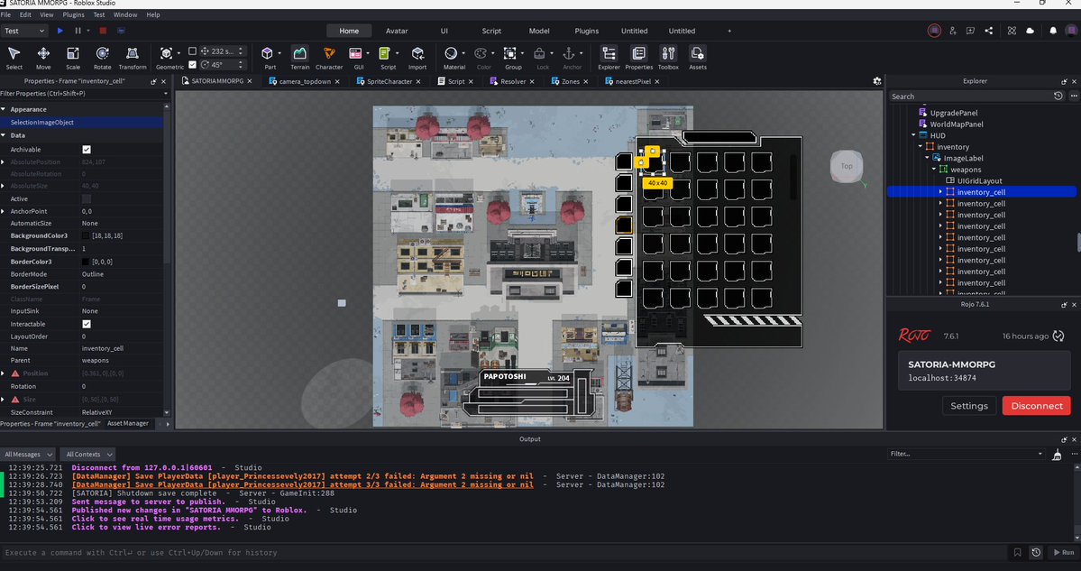
Task: Collapse the Data property section
Action: pyautogui.click(x=4, y=135)
